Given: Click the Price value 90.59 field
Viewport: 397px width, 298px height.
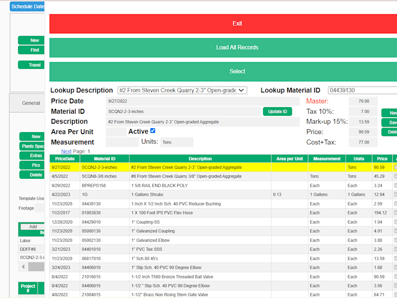Looking at the screenshot, I should click(363, 132).
